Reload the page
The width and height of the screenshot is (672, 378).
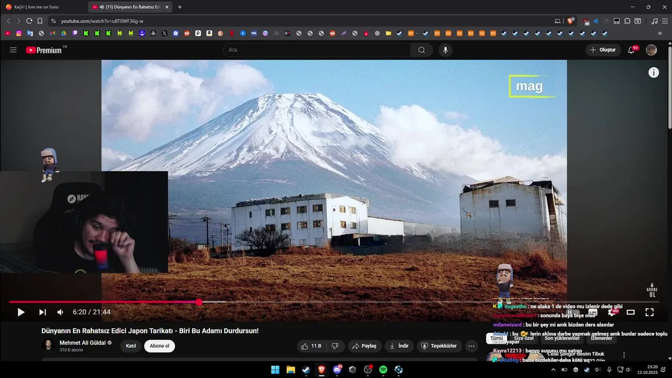(29, 21)
